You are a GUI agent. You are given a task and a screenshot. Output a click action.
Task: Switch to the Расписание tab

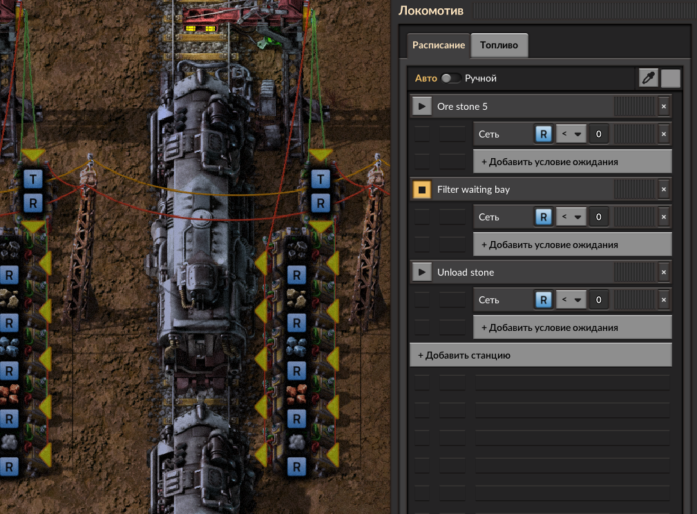[439, 45]
